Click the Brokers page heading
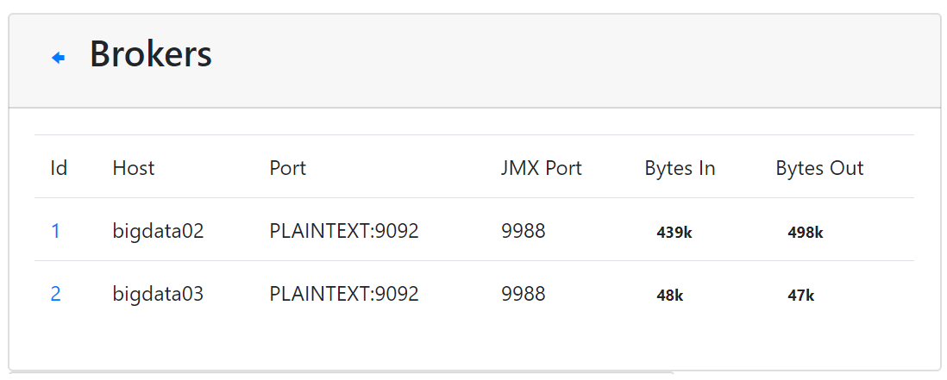 (151, 54)
